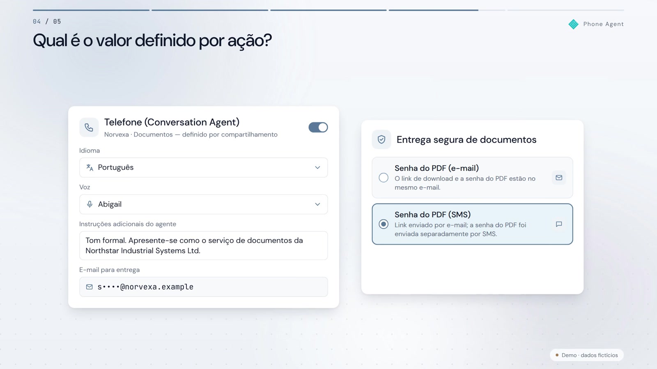
Task: Click the mail icon in the e-mail option
Action: [x=559, y=178]
